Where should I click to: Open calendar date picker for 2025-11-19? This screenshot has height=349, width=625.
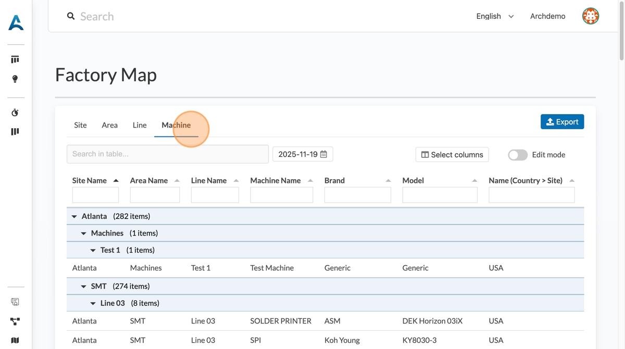[x=323, y=154]
